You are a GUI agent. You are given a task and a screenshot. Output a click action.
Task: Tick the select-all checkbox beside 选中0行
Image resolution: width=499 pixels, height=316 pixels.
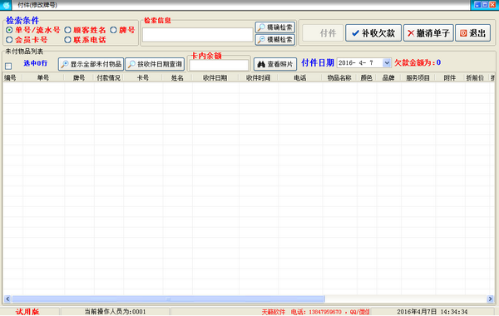pyautogui.click(x=8, y=66)
